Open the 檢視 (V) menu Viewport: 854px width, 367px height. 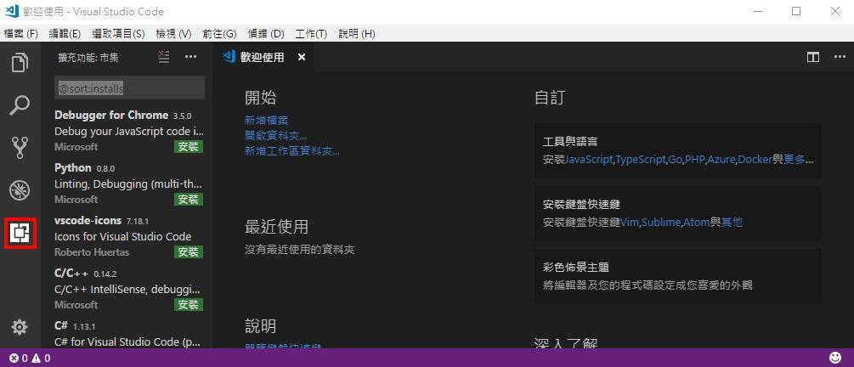pyautogui.click(x=173, y=34)
